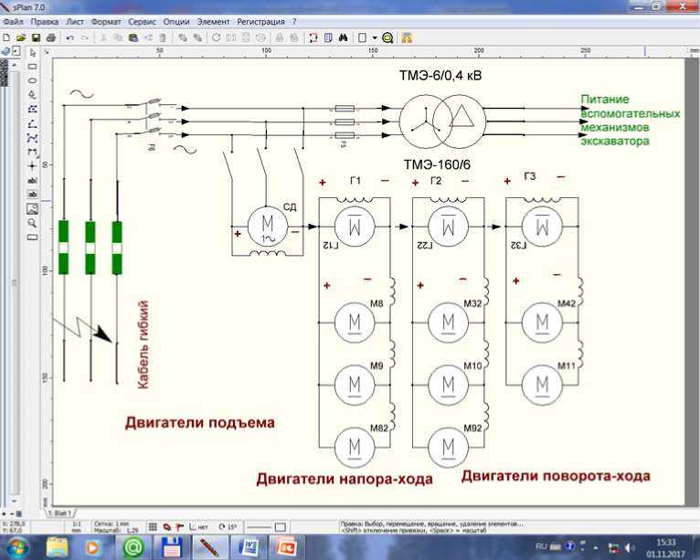The width and height of the screenshot is (700, 560).
Task: Select the 'Двигатели напора-хода' text label
Action: click(x=345, y=480)
